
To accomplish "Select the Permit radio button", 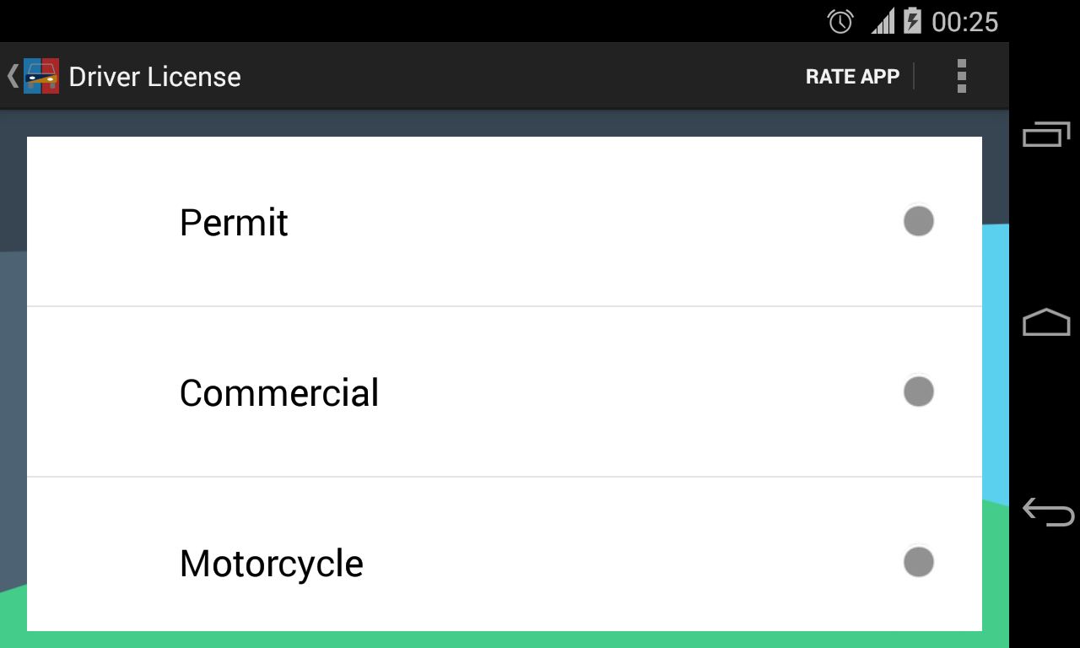I will 918,221.
